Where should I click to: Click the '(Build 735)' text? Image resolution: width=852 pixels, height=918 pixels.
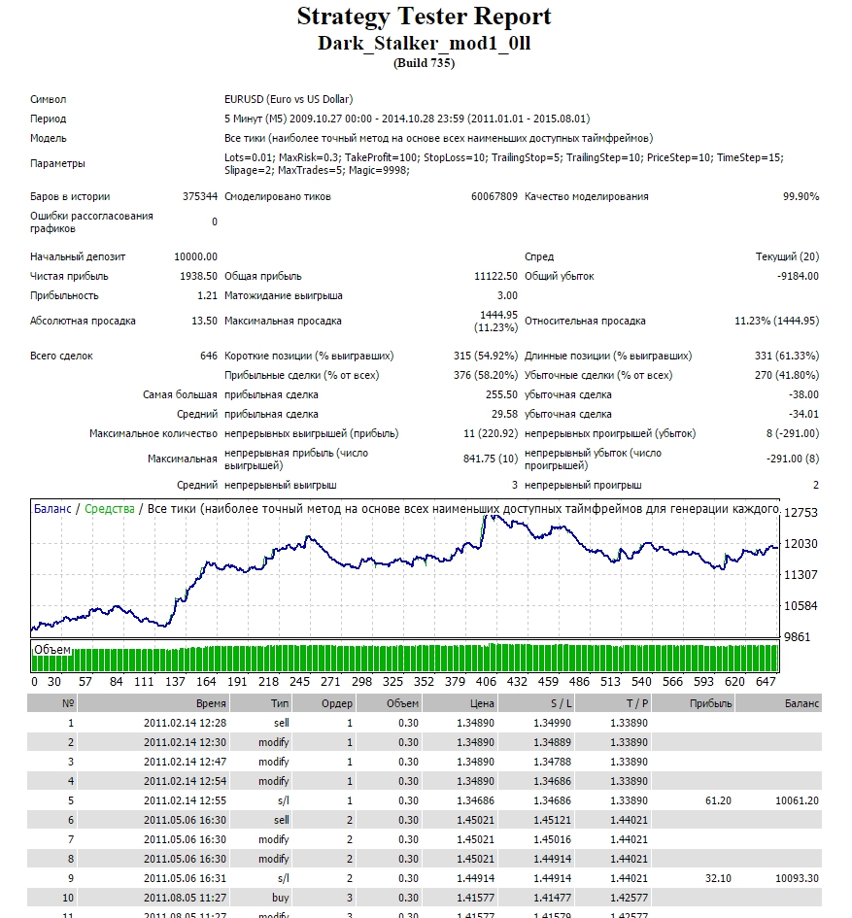click(424, 63)
